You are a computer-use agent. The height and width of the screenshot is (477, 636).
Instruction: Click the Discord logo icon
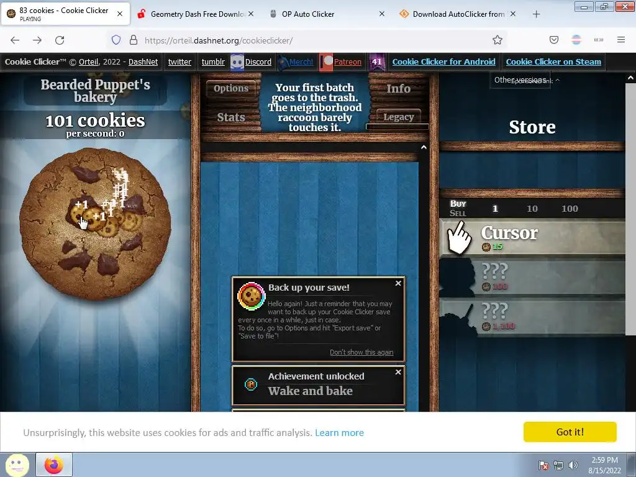[237, 62]
